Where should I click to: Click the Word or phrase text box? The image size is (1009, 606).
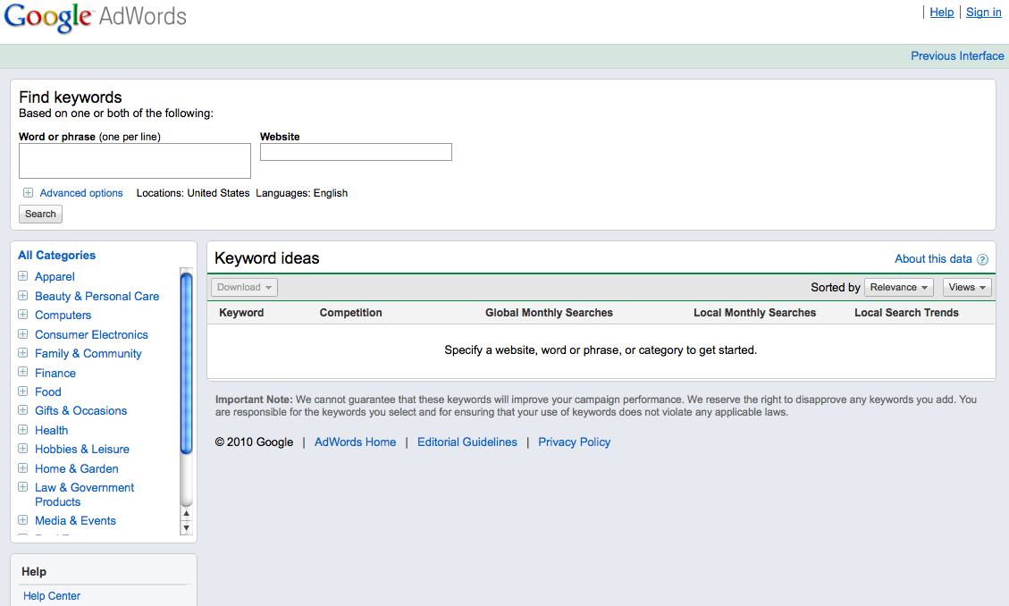click(135, 161)
